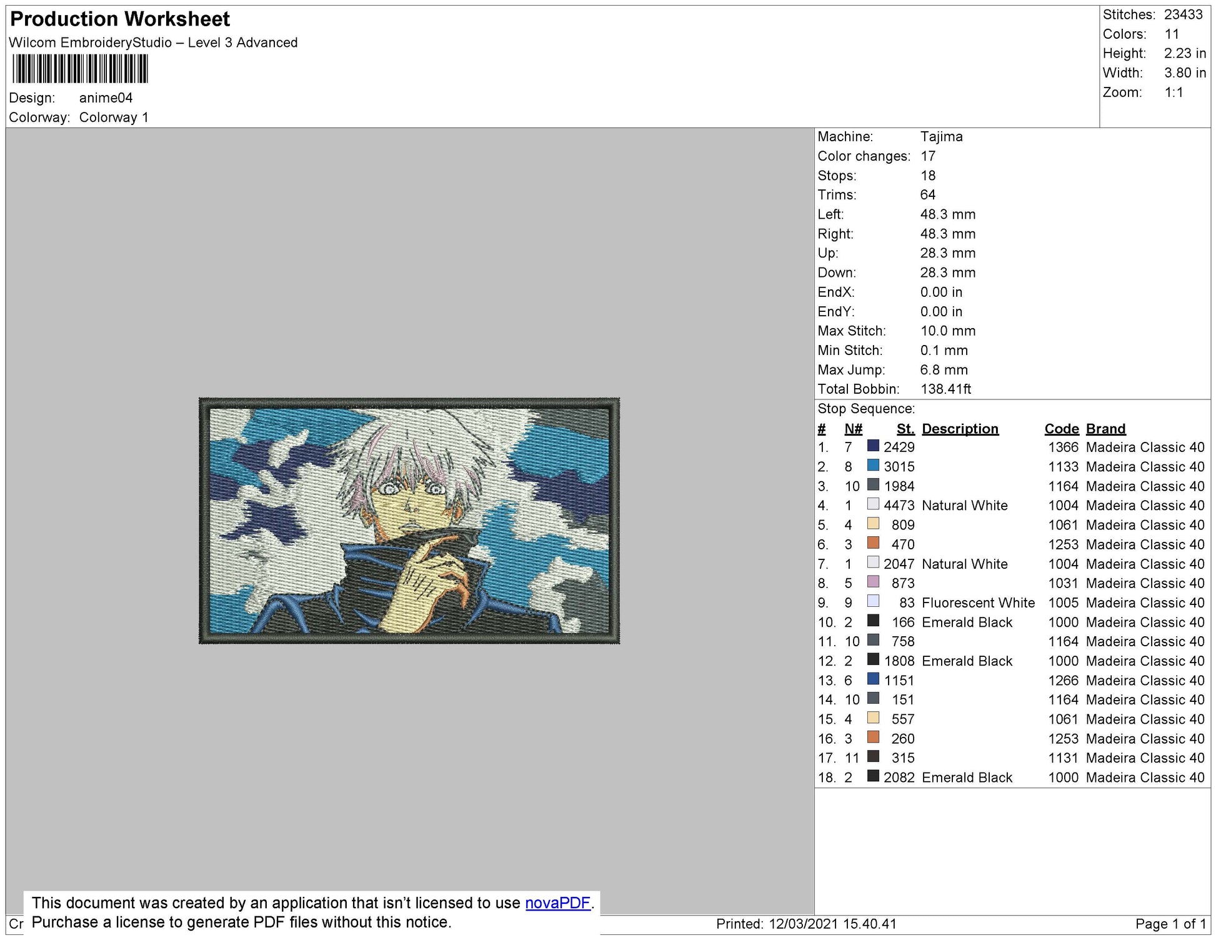
Task: Click the light blue swatch in row 2
Action: click(873, 466)
